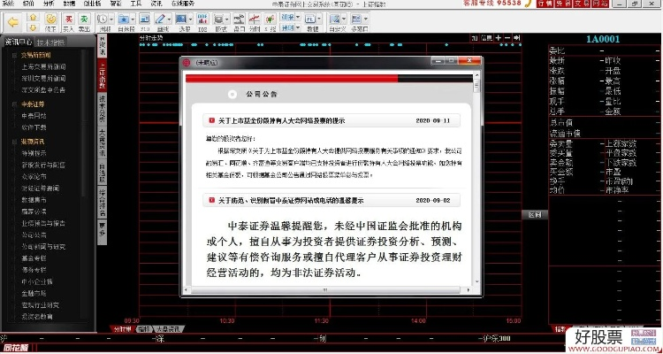
Task: Click the 指标 tab below the chart
Action: (x=145, y=329)
